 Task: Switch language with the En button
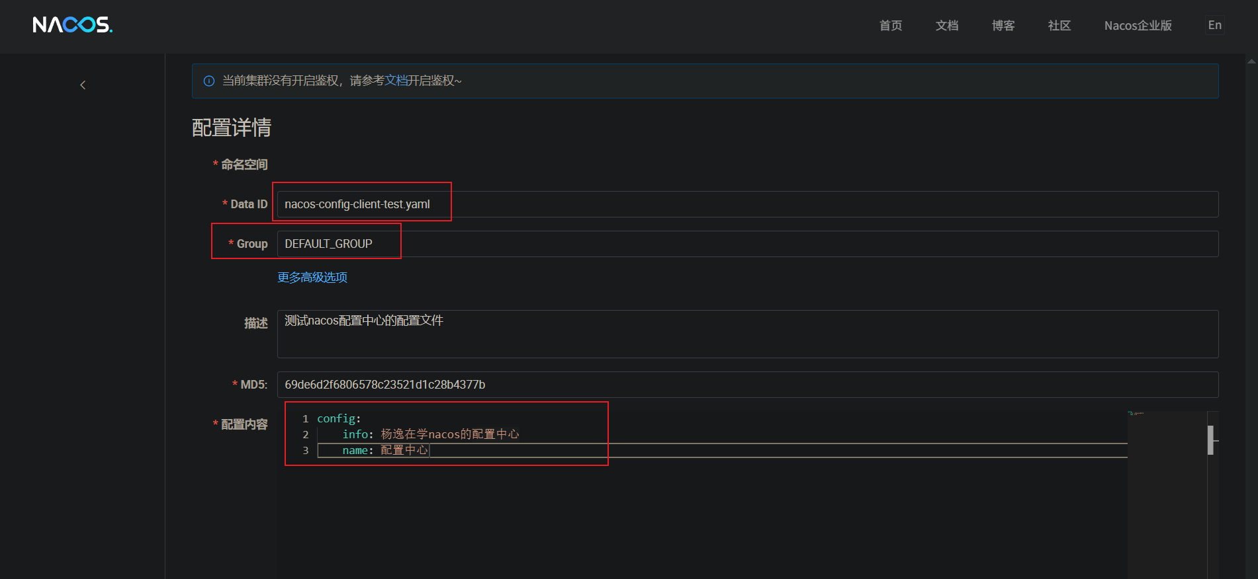(x=1214, y=25)
